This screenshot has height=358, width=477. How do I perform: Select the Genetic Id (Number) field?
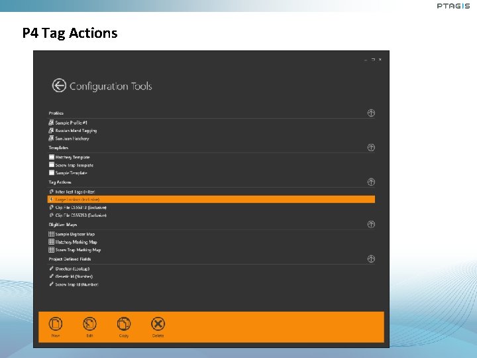coord(71,276)
